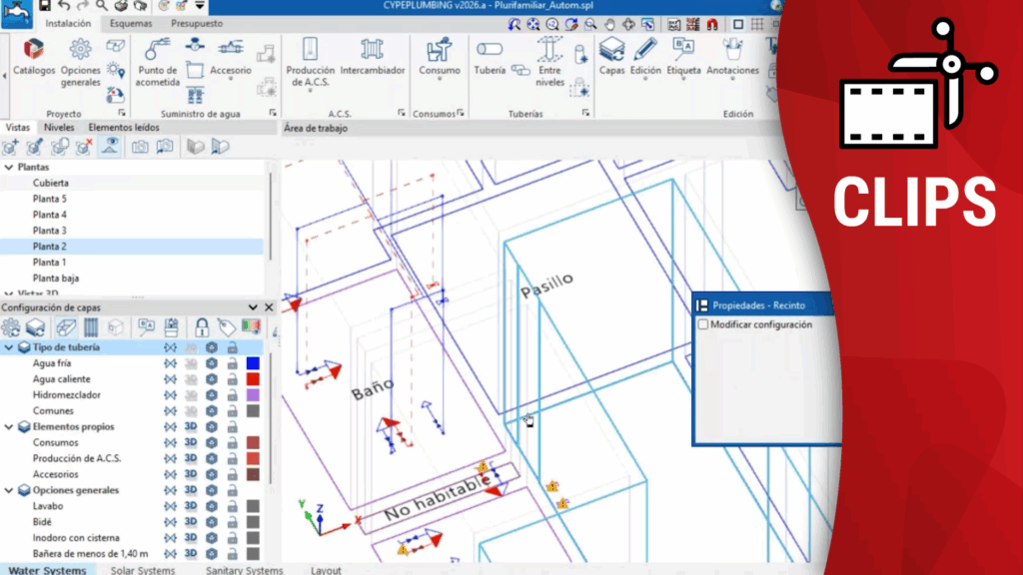Open the Niveles panel tab
1023x575 pixels.
coord(58,128)
